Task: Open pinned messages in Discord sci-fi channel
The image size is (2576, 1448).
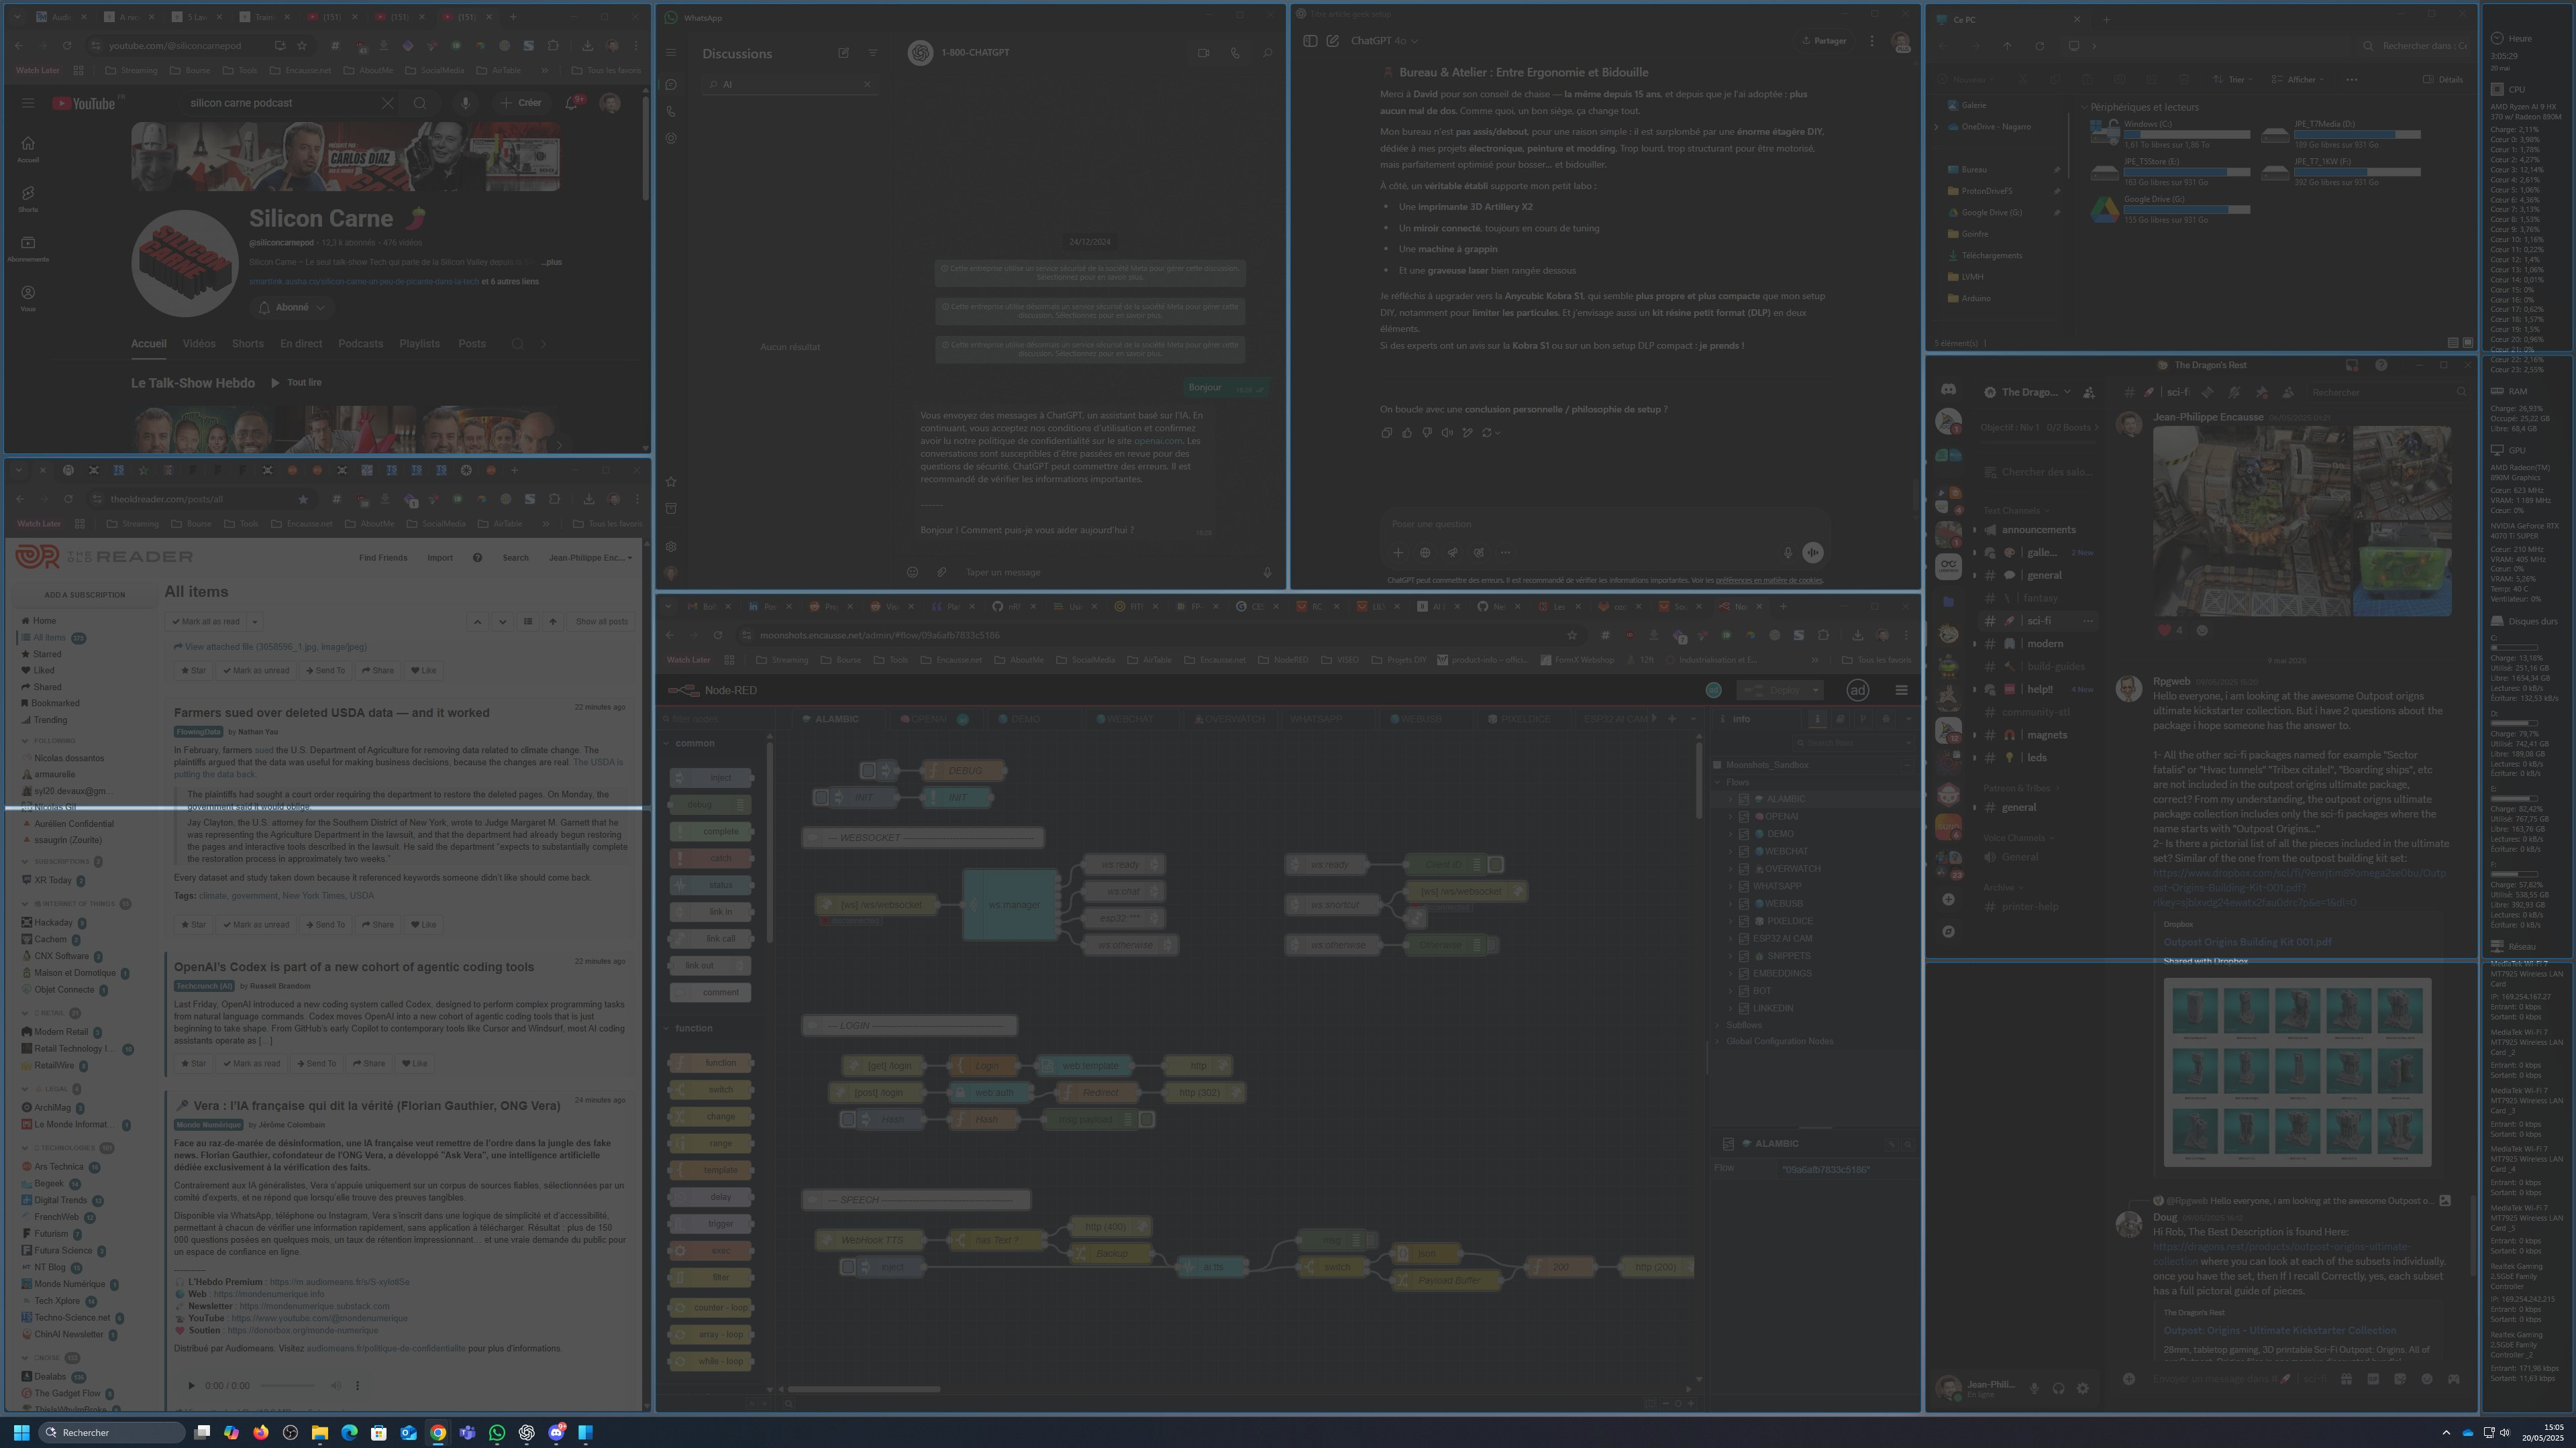Action: pyautogui.click(x=2261, y=393)
